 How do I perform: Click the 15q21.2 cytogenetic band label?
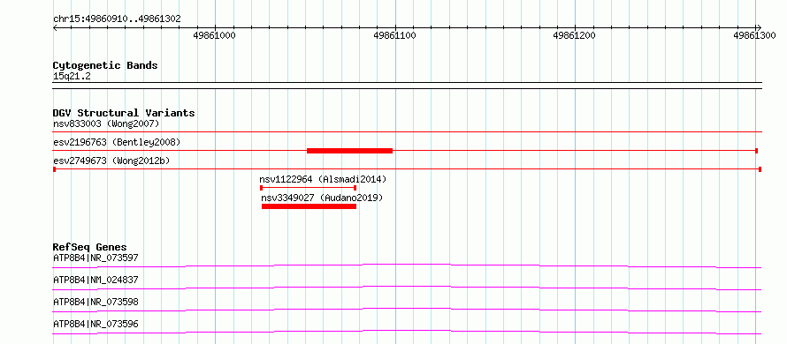coord(72,77)
